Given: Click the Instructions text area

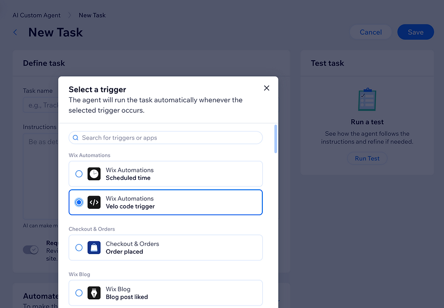Looking at the screenshot, I should (x=41, y=176).
